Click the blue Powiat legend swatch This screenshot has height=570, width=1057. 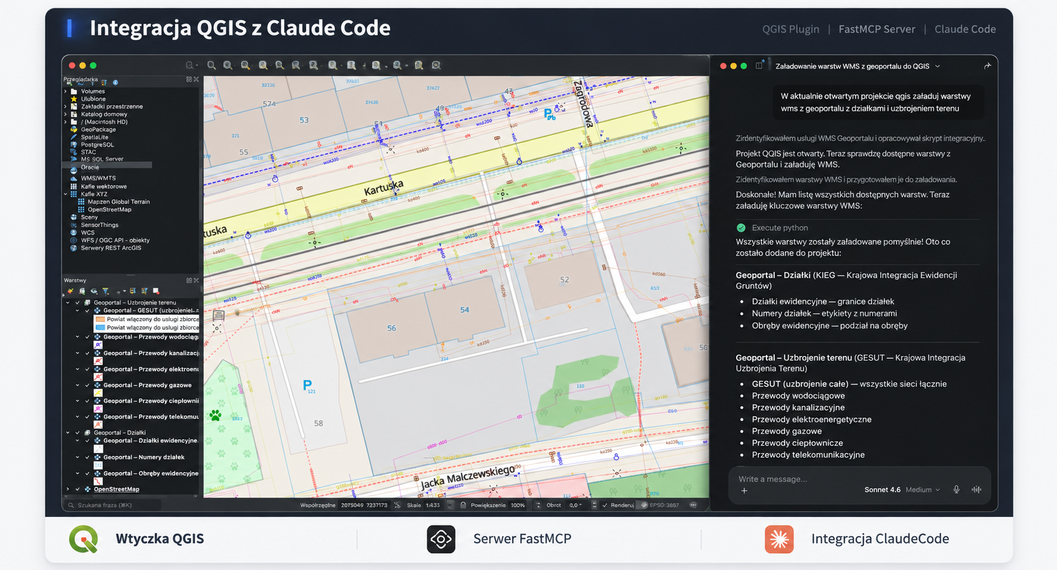100,327
